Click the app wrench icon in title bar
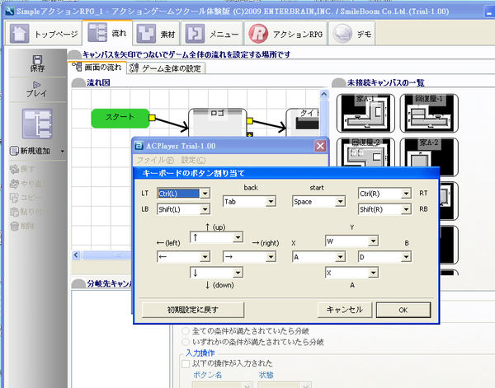Screen dimensions: 495x388 pyautogui.click(x=10, y=11)
